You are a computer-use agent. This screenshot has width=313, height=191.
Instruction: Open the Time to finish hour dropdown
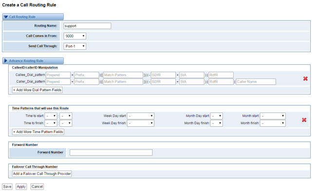[51, 123]
